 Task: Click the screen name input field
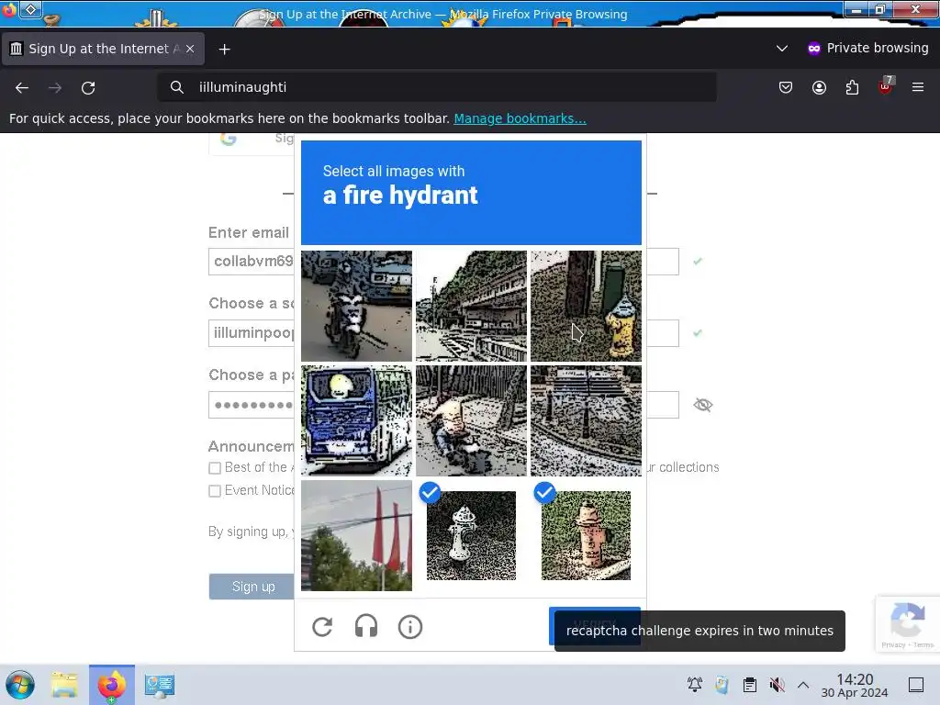[x=443, y=332]
